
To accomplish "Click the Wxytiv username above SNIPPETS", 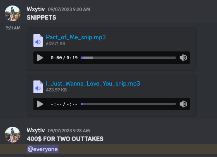I will pyautogui.click(x=36, y=9).
